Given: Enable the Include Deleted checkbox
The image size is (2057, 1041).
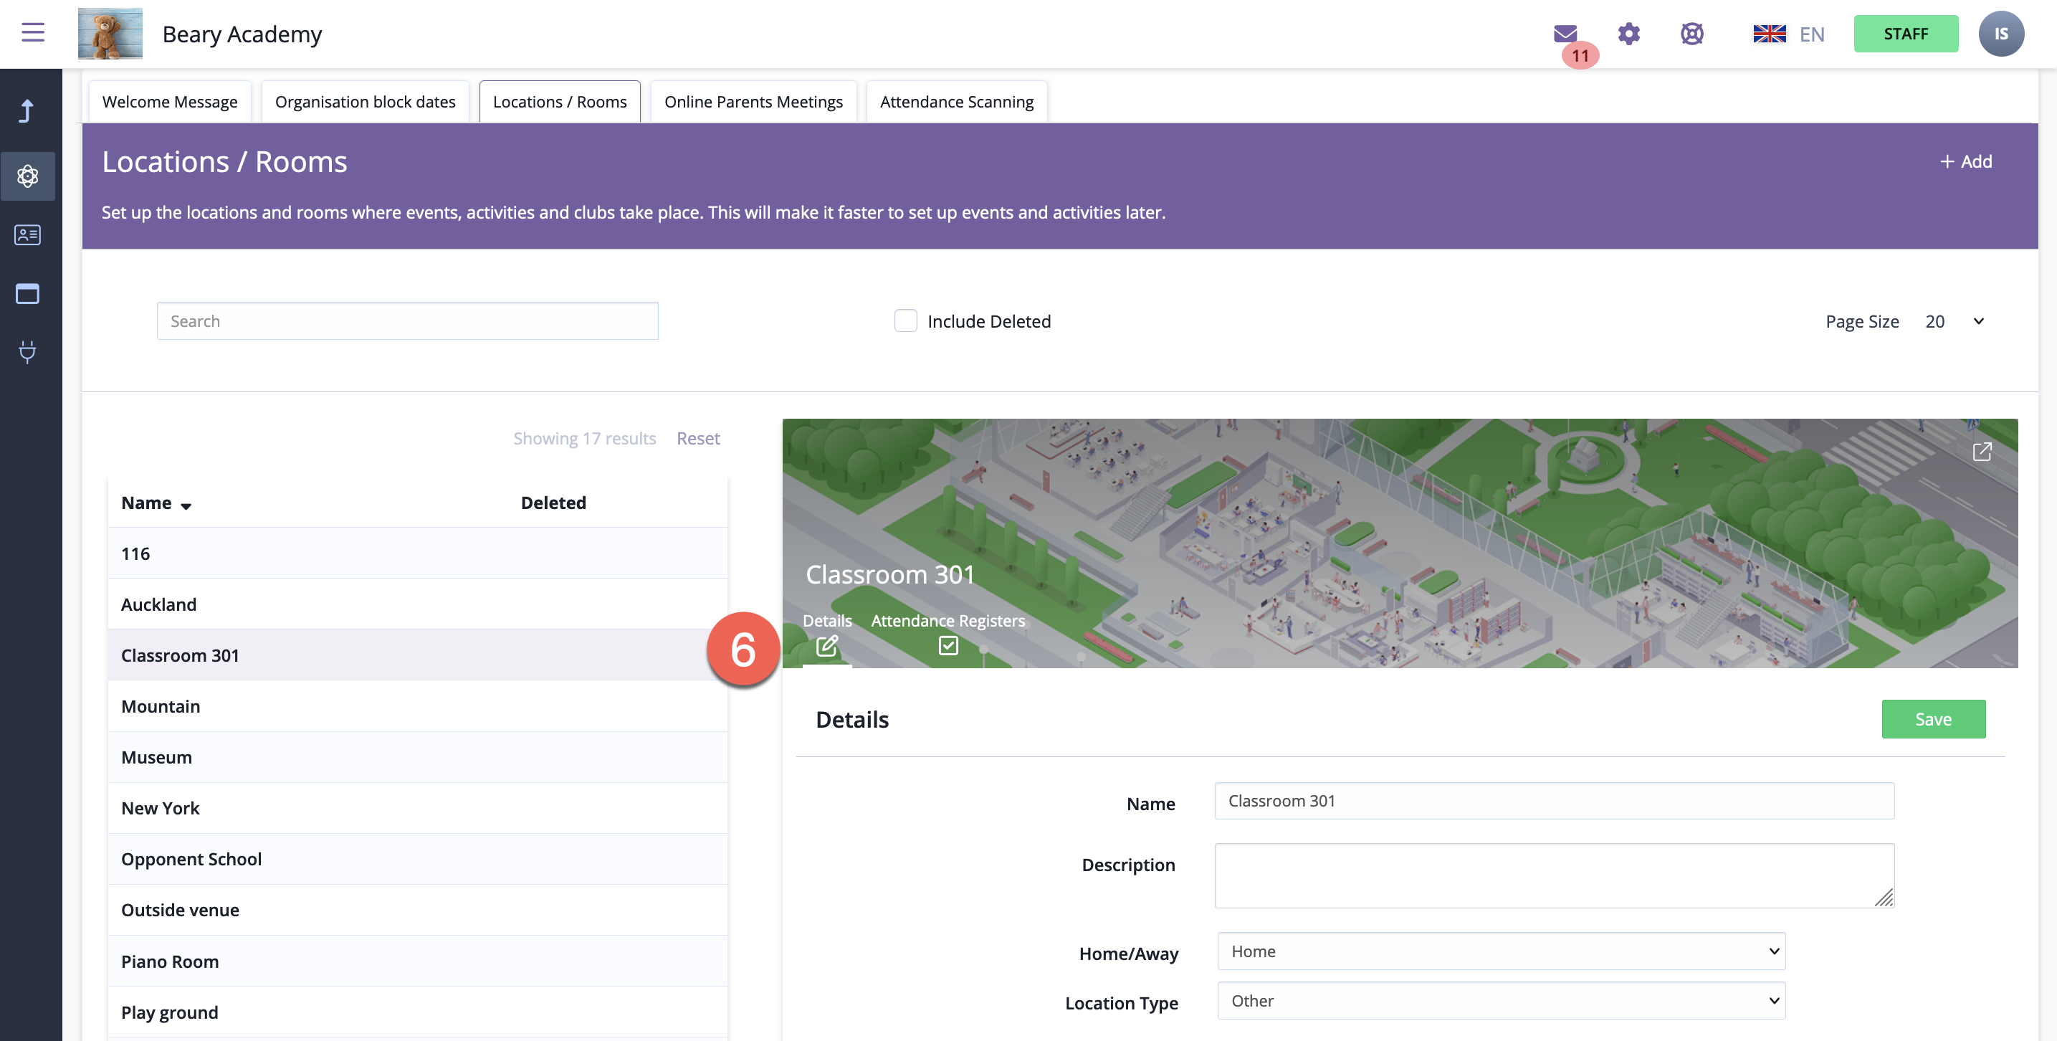Looking at the screenshot, I should [x=905, y=321].
